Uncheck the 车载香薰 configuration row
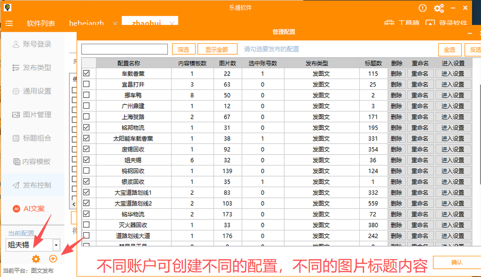Image resolution: width=481 pixels, height=277 pixels. pos(87,73)
